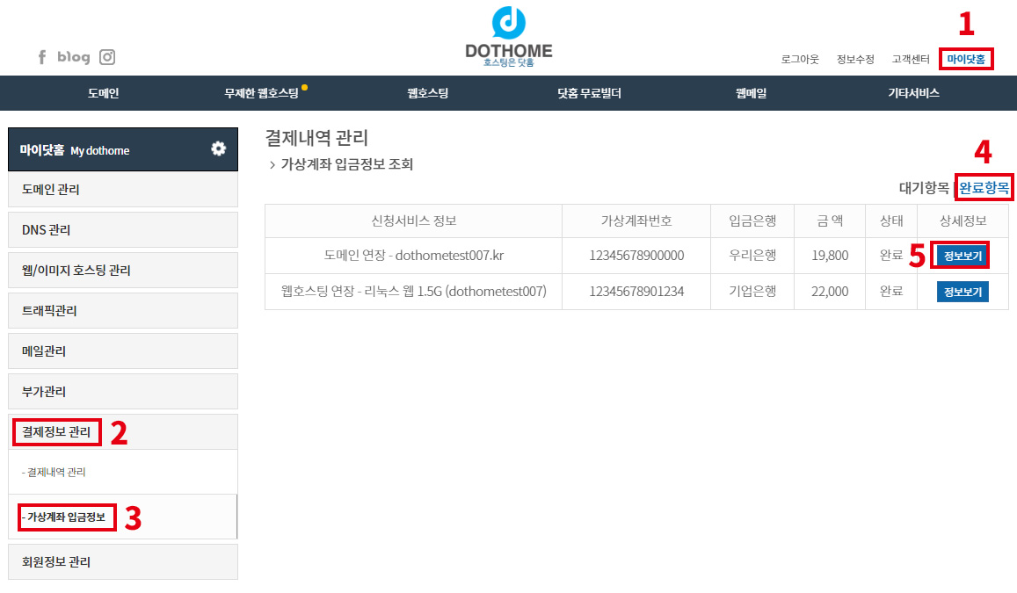1017x593 pixels.
Task: Open 고객센터 customer center link
Action: point(911,60)
